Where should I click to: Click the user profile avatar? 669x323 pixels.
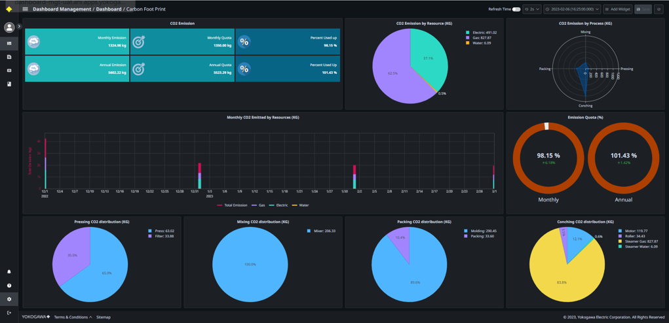click(x=9, y=27)
